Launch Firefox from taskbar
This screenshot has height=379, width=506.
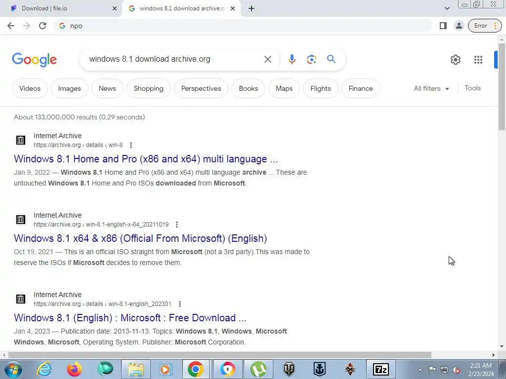click(75, 369)
